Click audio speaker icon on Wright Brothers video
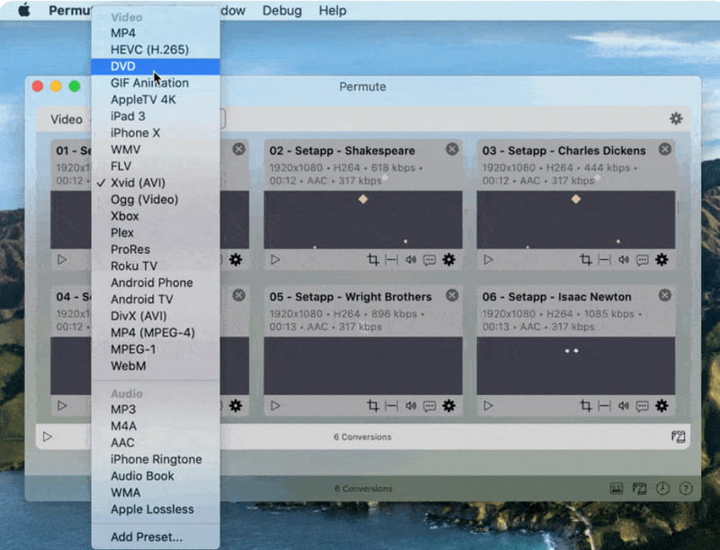Screen dimensions: 720x550 click(410, 406)
